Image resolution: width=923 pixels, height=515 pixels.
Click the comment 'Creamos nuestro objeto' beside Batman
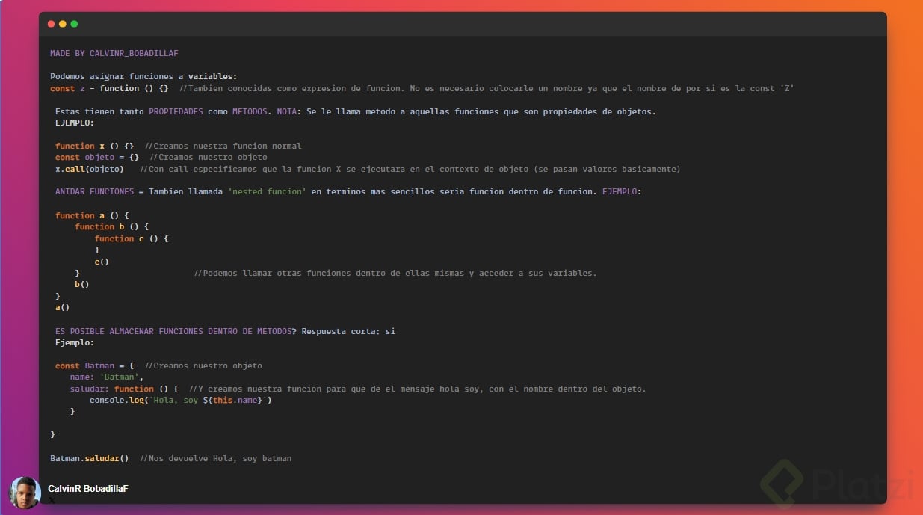click(203, 366)
